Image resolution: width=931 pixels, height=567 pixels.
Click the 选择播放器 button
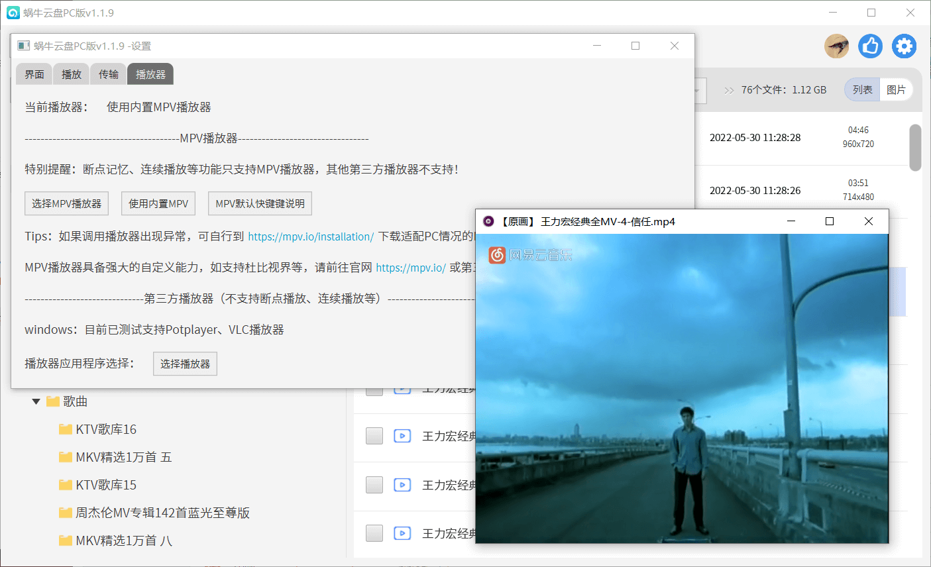click(185, 364)
